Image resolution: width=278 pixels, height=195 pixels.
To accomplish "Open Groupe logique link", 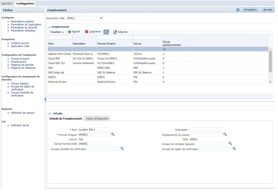I will 20,84.
